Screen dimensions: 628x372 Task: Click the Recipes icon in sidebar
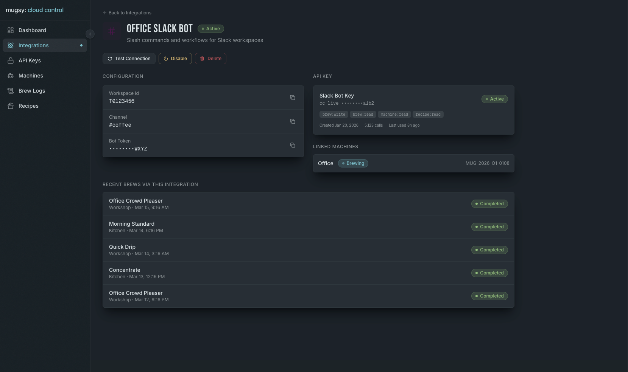11,106
